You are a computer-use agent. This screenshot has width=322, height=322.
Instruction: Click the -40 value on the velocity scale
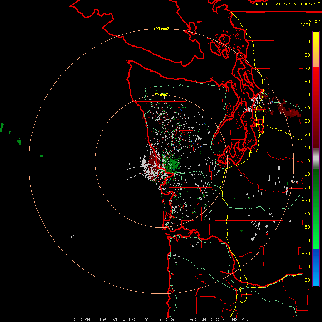tap(306, 214)
